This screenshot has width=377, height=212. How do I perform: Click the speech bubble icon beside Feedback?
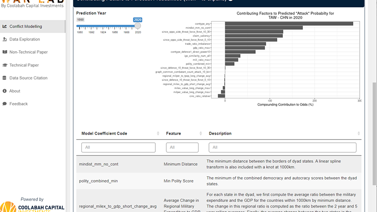point(5,104)
